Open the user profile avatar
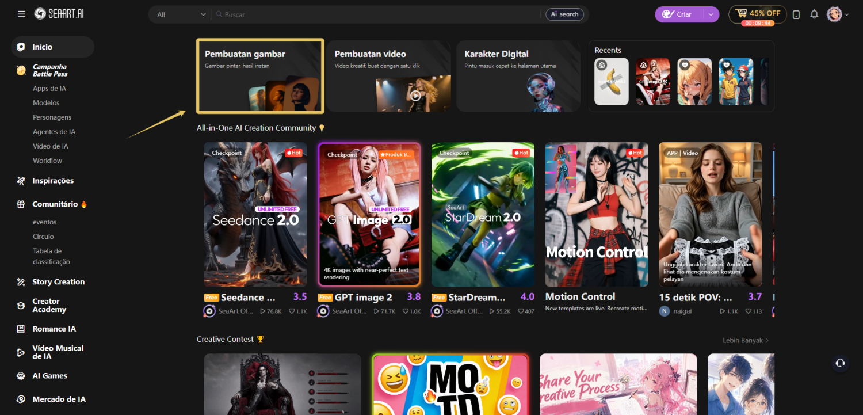This screenshot has height=415, width=863. [x=834, y=14]
